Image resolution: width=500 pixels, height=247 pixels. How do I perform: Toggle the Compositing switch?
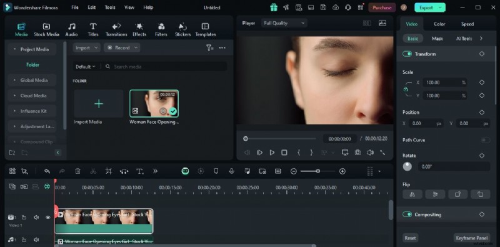[x=407, y=214]
